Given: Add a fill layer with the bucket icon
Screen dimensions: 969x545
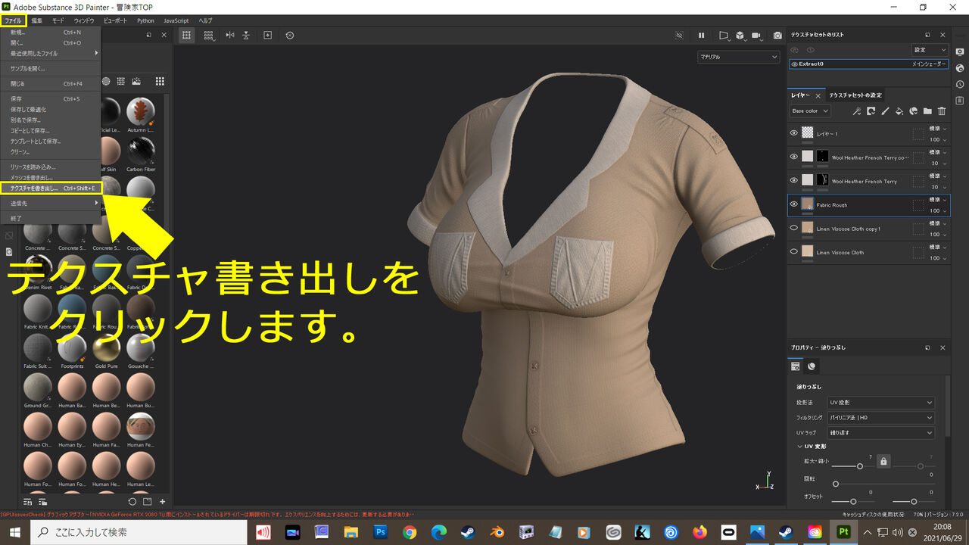Looking at the screenshot, I should click(x=899, y=111).
